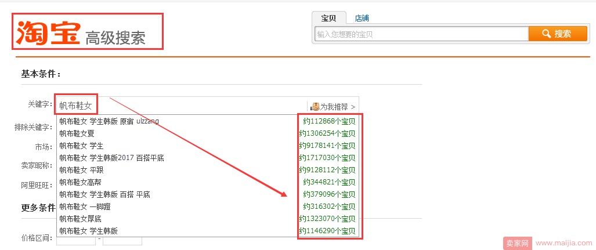Image resolution: width=596 pixels, height=250 pixels.
Task: Click the count 约1323070个宝贝
Action: click(x=327, y=219)
